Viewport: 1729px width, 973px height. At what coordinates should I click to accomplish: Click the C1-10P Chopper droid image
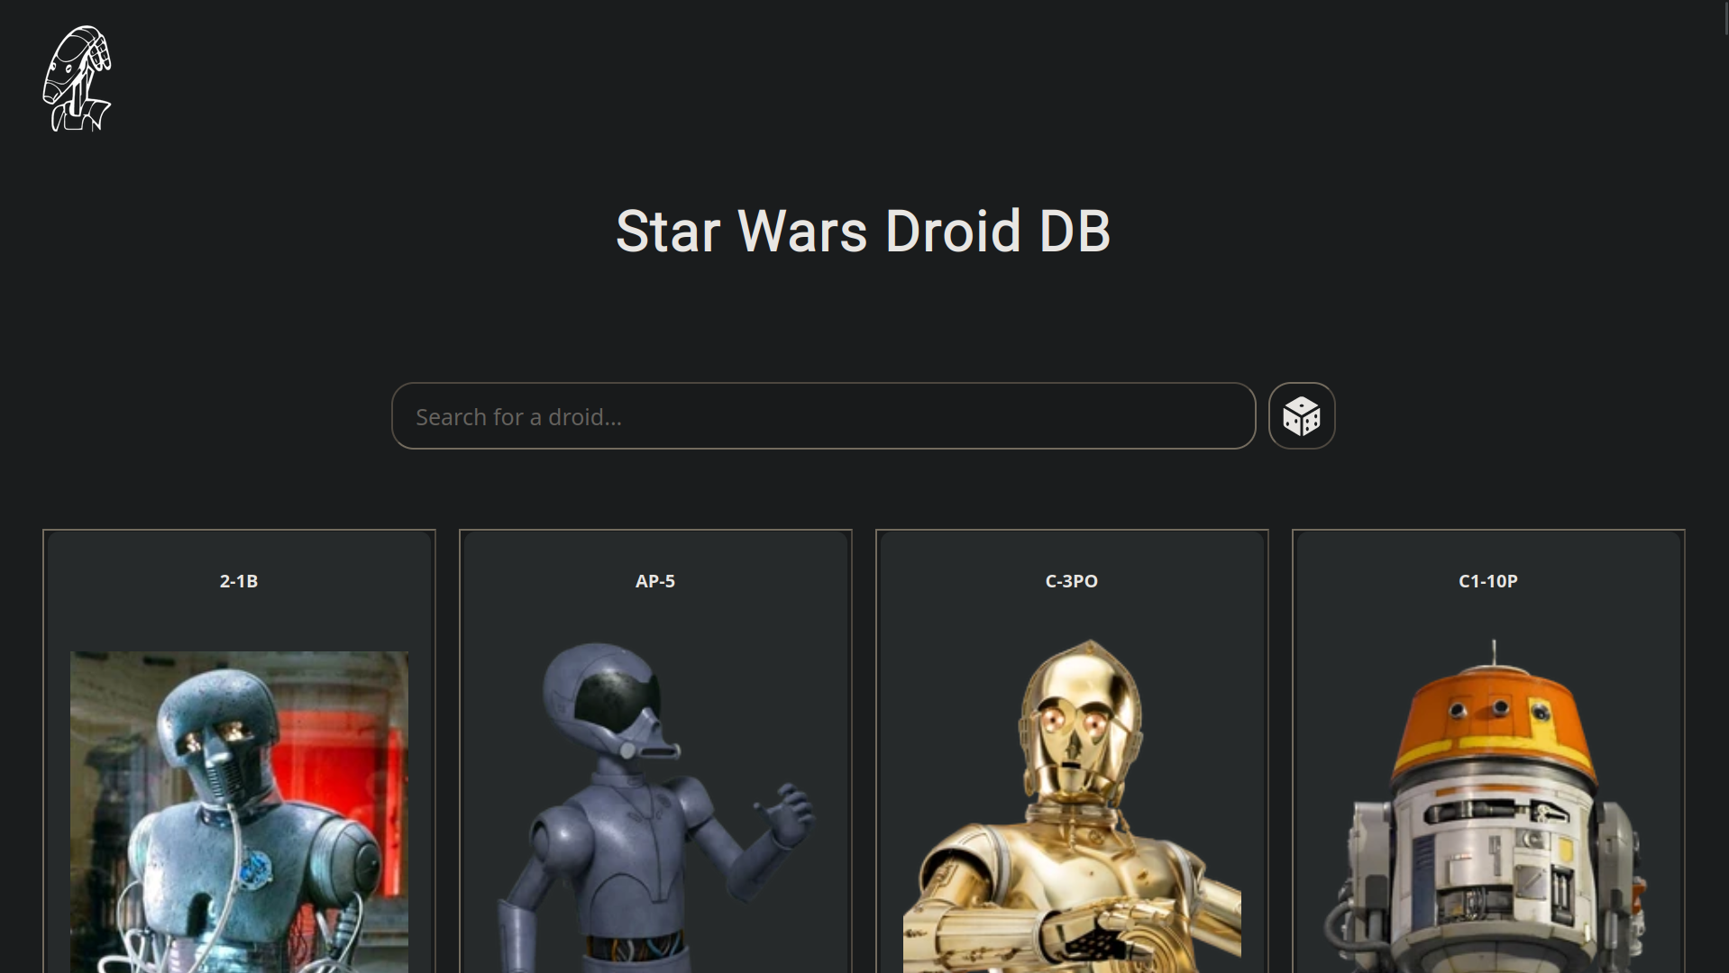pyautogui.click(x=1487, y=811)
